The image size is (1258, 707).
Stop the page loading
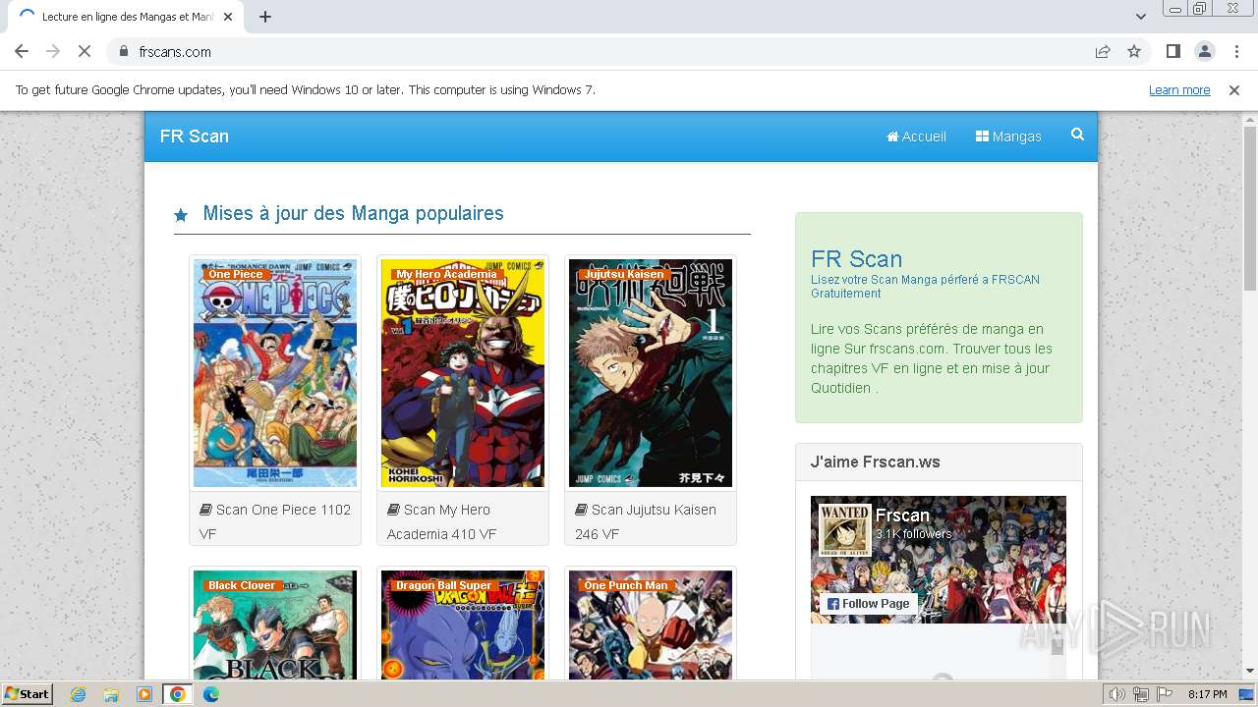(85, 51)
